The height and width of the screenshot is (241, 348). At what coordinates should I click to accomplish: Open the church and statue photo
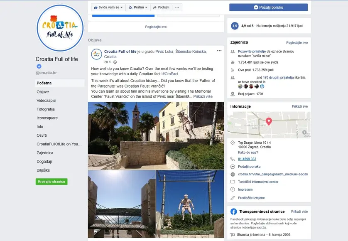(x=156, y=135)
